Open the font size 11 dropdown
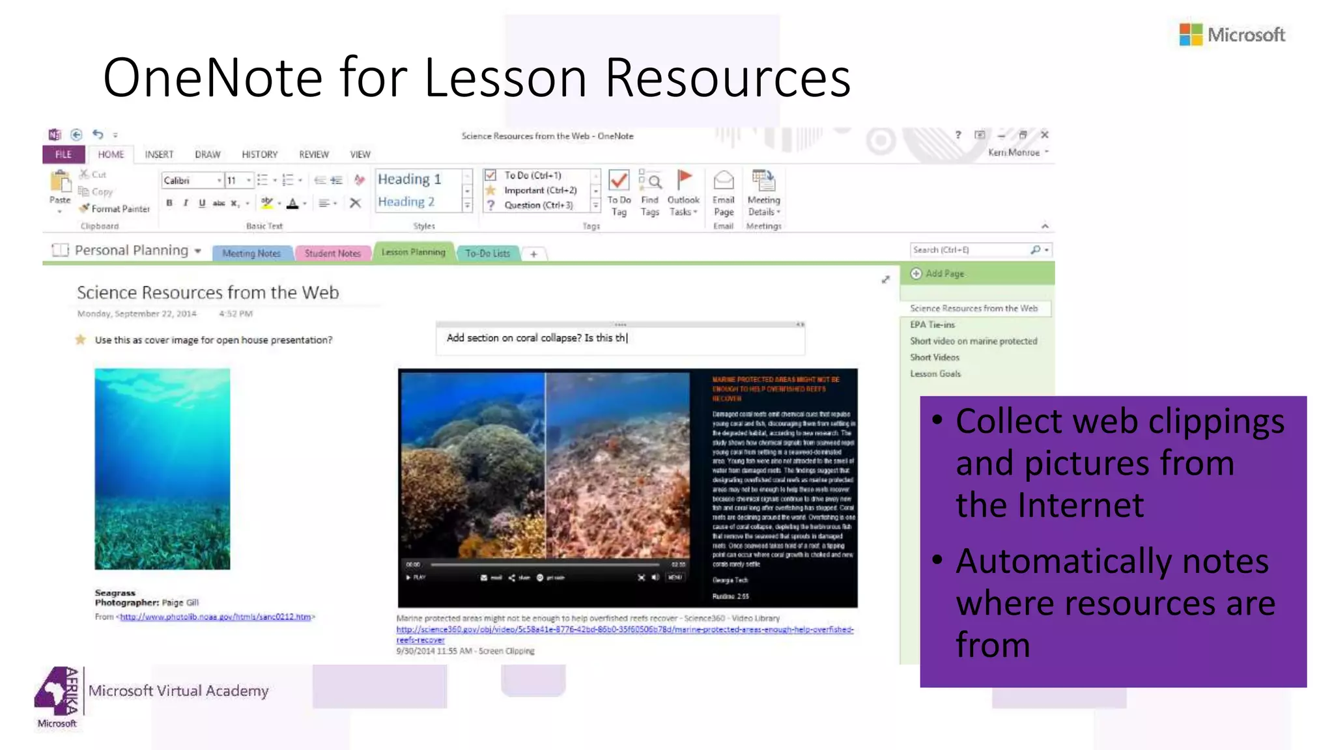This screenshot has height=750, width=1334. [249, 180]
